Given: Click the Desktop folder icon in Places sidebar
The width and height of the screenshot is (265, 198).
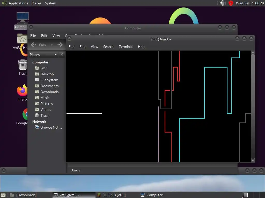Looking at the screenshot, I should 37,74.
